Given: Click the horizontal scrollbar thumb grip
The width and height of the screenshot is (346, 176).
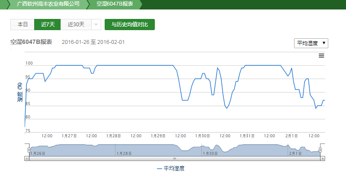Looking at the screenshot, I should coord(175,158).
